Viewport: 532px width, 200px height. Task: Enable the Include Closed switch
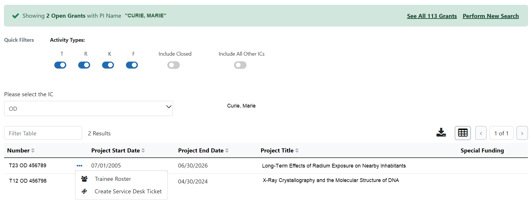click(x=174, y=65)
